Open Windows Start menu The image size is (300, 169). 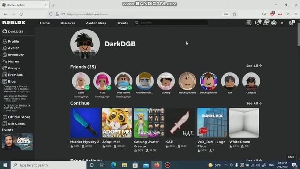(x=5, y=165)
